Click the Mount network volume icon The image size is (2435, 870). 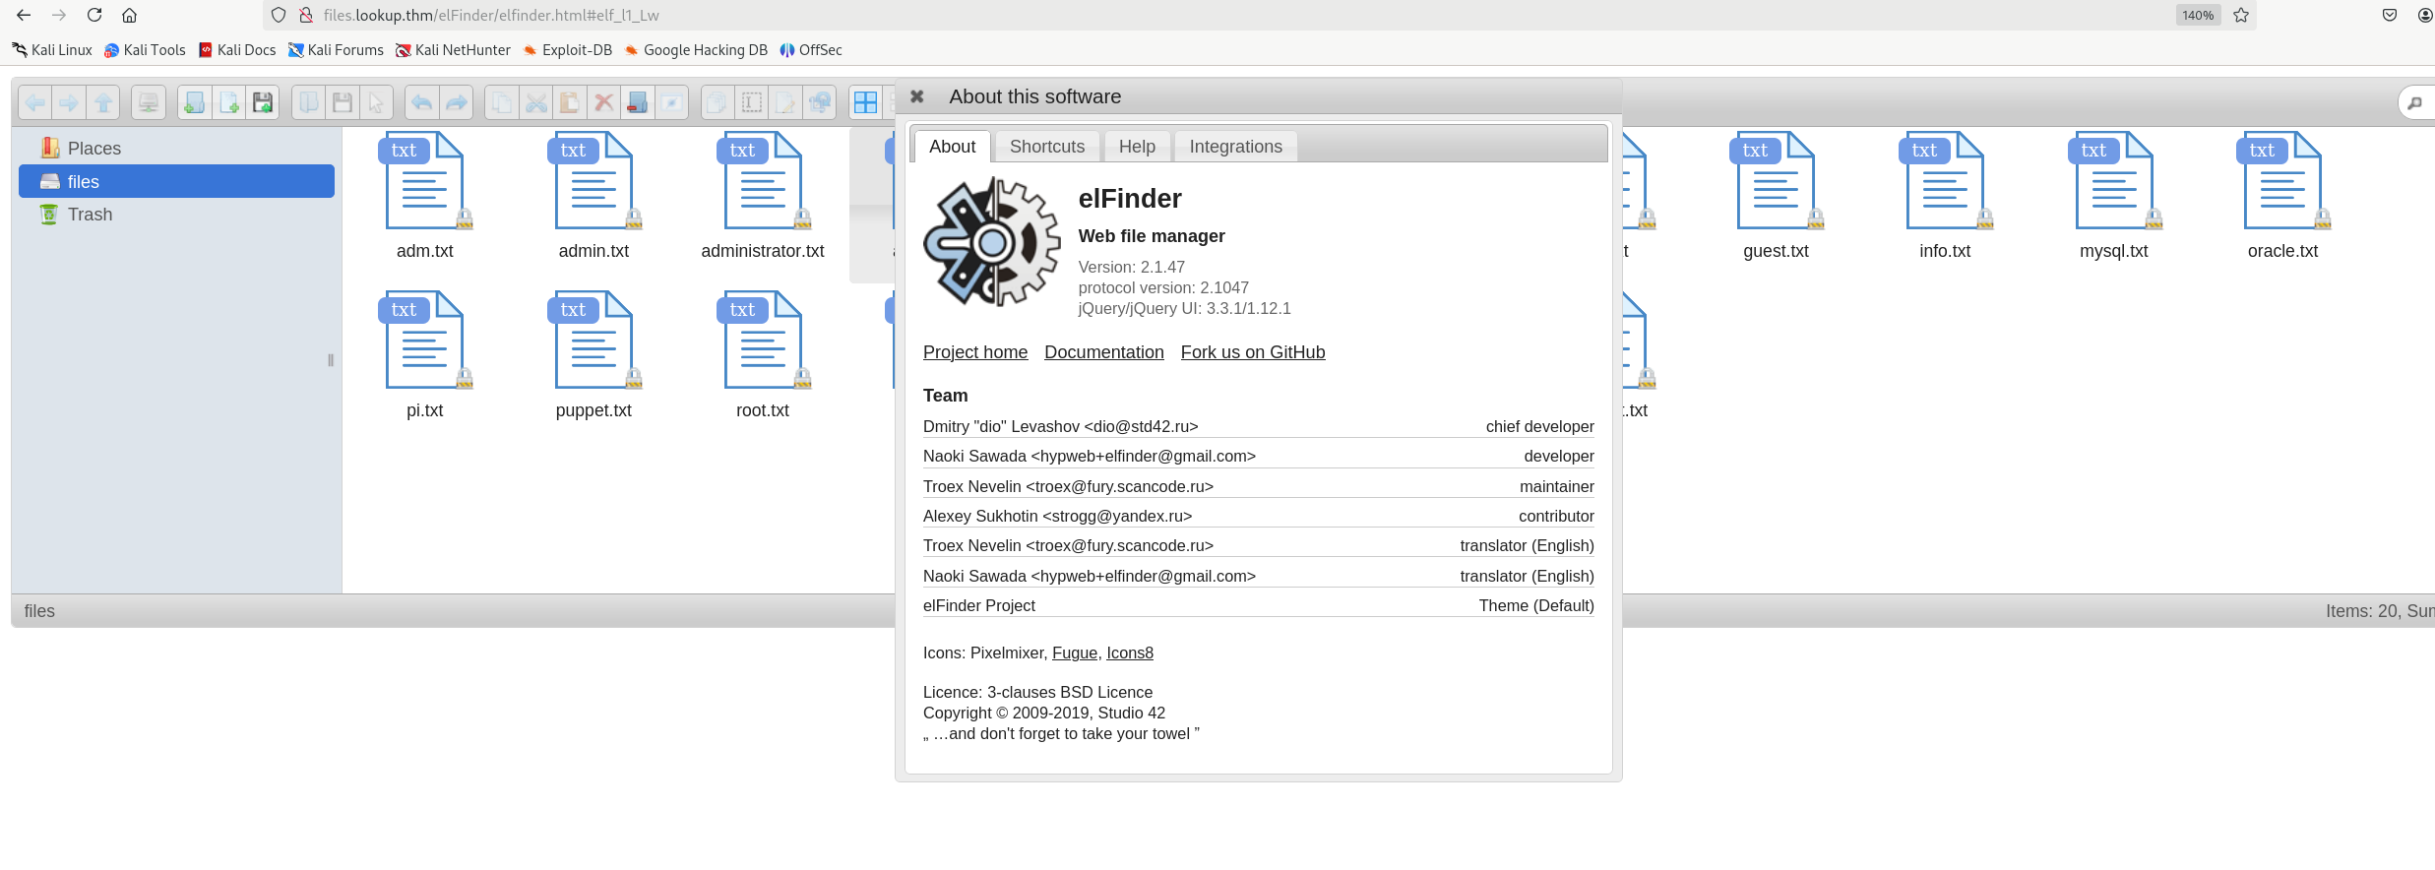(x=149, y=102)
